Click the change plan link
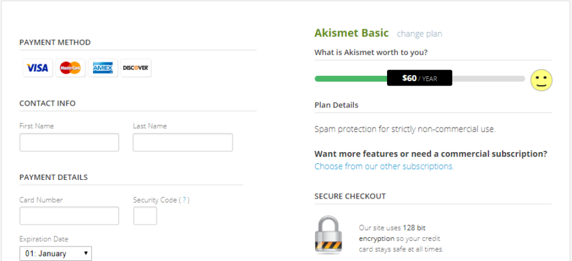 point(419,34)
